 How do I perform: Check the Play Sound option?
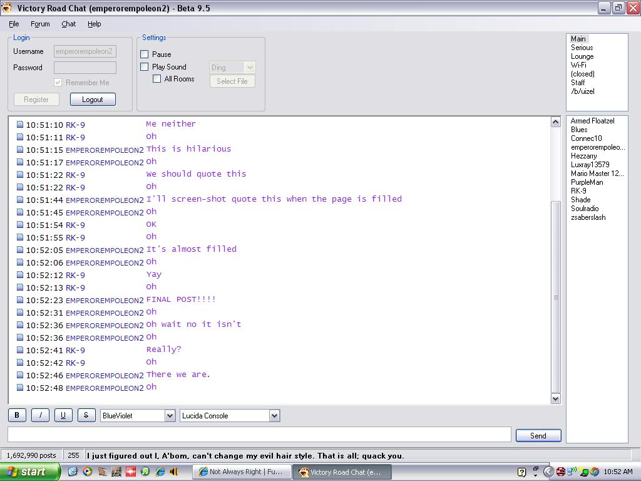pyautogui.click(x=145, y=67)
